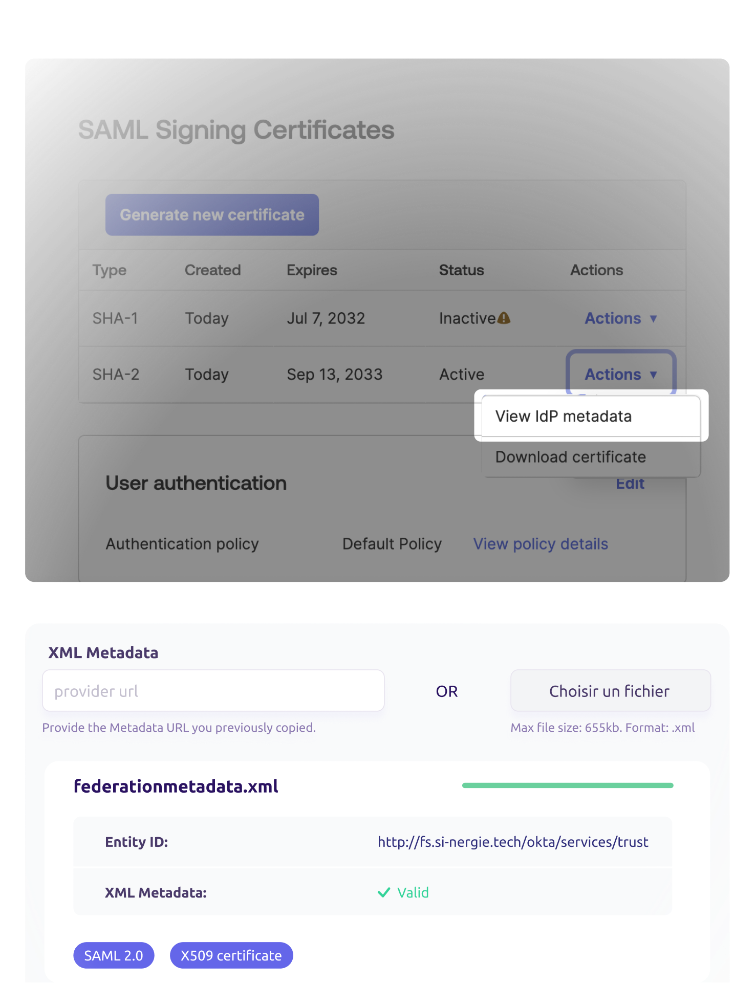The height and width of the screenshot is (983, 756).
Task: Click Edit in the User authentication section
Action: 630,483
